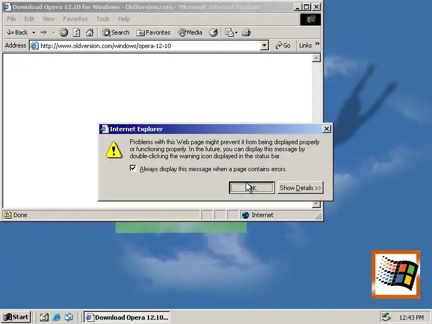Click IE window title bar icon
This screenshot has height=324, width=432.
(7, 6)
